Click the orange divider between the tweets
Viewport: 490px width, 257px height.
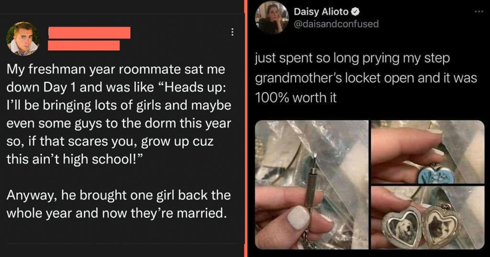[246, 128]
